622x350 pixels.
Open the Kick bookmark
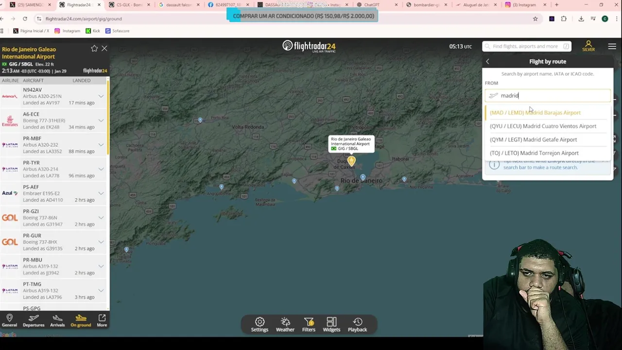(x=92, y=31)
